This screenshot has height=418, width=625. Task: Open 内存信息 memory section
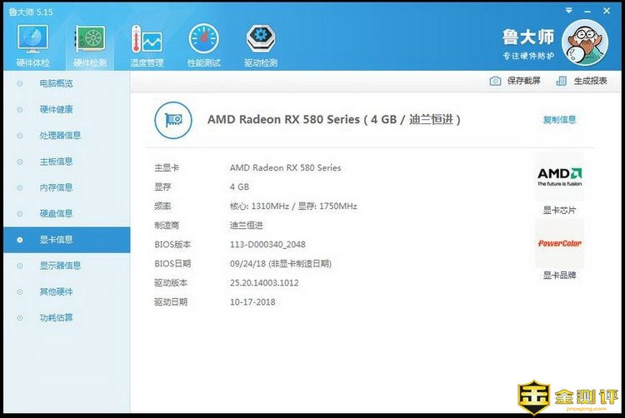pos(56,188)
